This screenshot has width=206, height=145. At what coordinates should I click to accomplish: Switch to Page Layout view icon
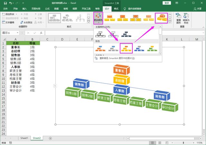tap(160, 143)
